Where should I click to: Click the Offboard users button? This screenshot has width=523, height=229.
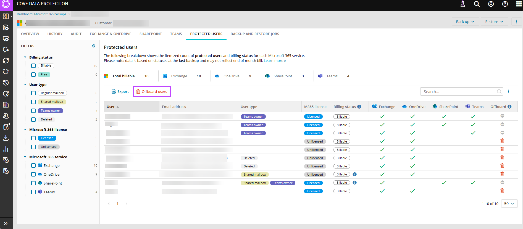pyautogui.click(x=152, y=92)
